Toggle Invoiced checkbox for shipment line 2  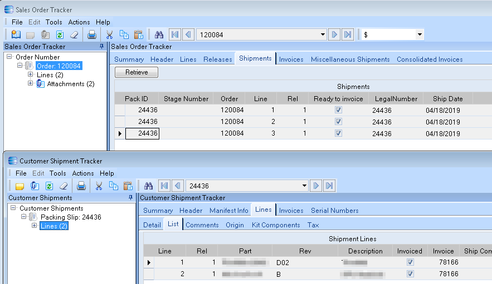pyautogui.click(x=410, y=274)
